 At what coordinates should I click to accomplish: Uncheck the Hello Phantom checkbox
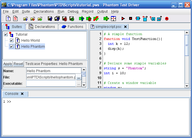point(12,47)
